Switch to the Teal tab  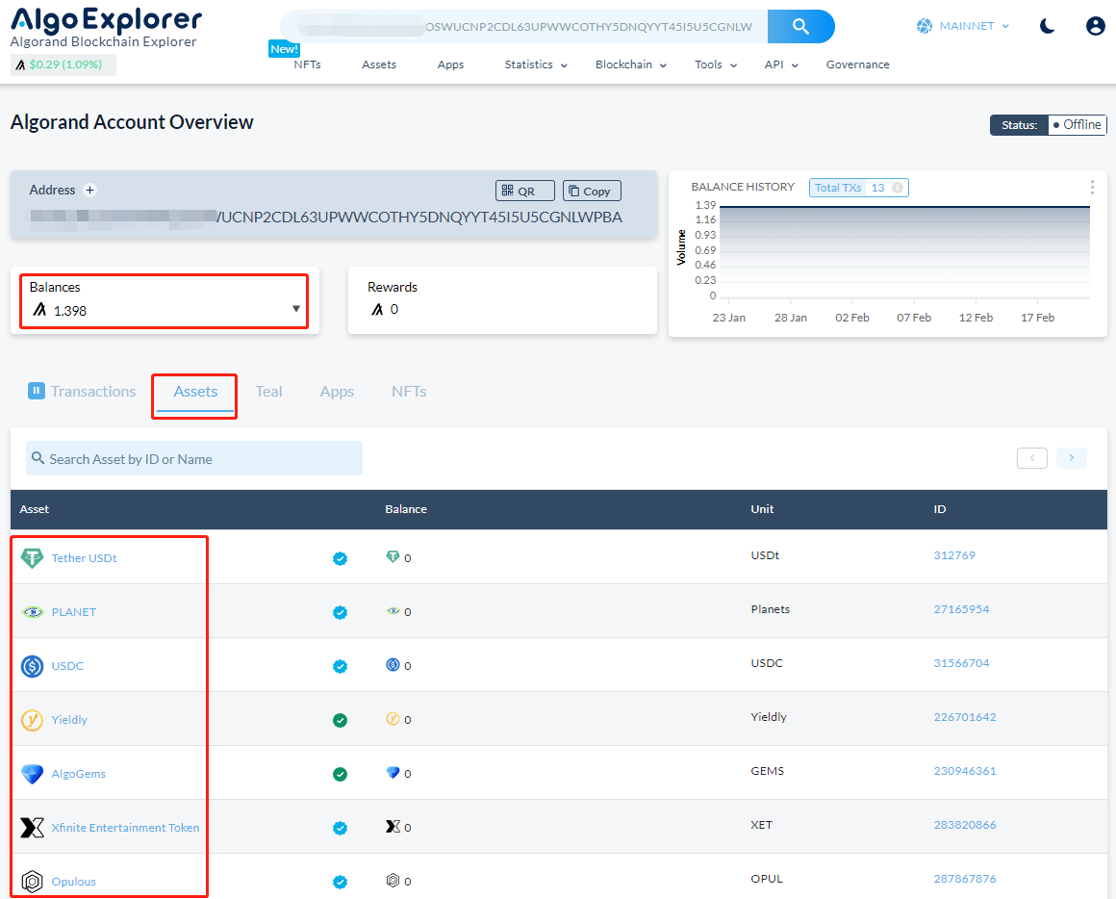click(x=268, y=392)
